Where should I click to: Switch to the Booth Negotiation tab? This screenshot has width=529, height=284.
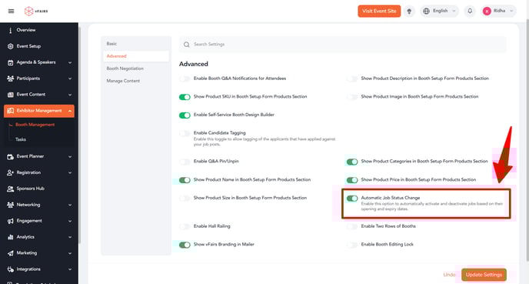125,68
